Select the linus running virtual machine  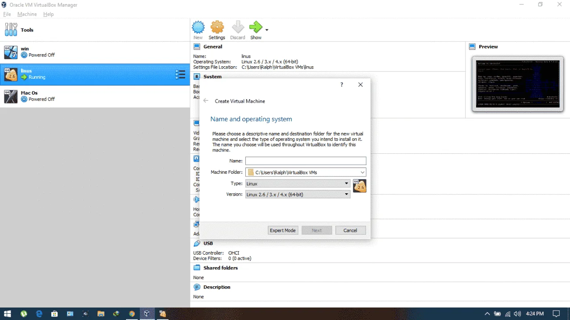pyautogui.click(x=95, y=74)
